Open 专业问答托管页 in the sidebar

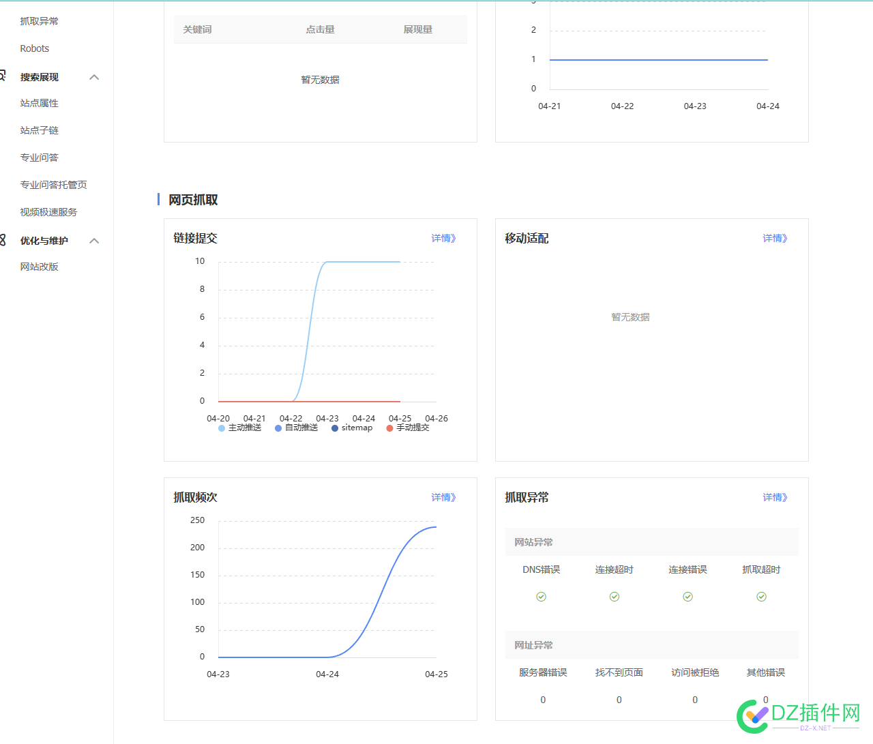point(53,185)
